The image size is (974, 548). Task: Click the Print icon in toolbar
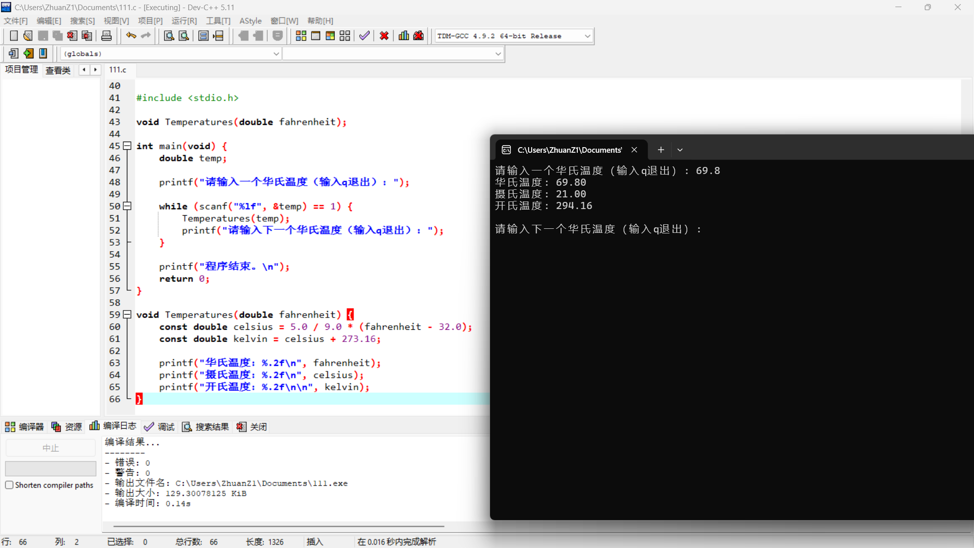click(x=107, y=36)
